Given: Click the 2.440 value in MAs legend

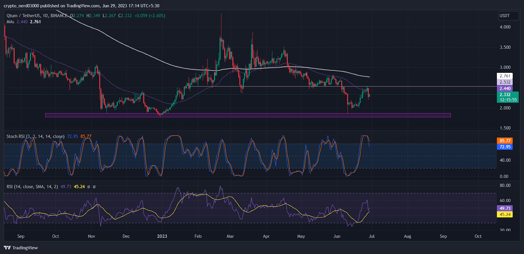Looking at the screenshot, I should coord(22,22).
